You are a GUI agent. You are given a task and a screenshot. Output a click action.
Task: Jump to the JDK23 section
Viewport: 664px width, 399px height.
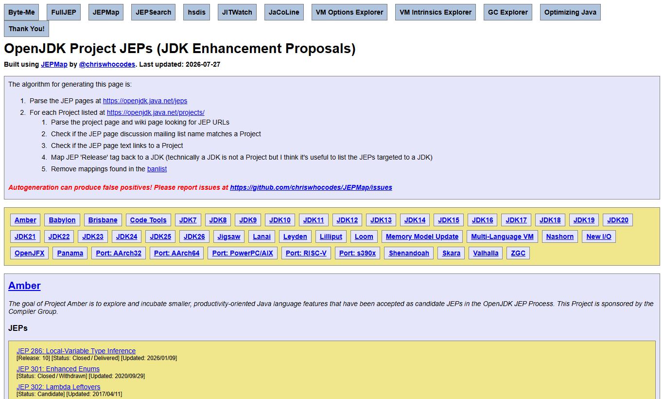93,236
